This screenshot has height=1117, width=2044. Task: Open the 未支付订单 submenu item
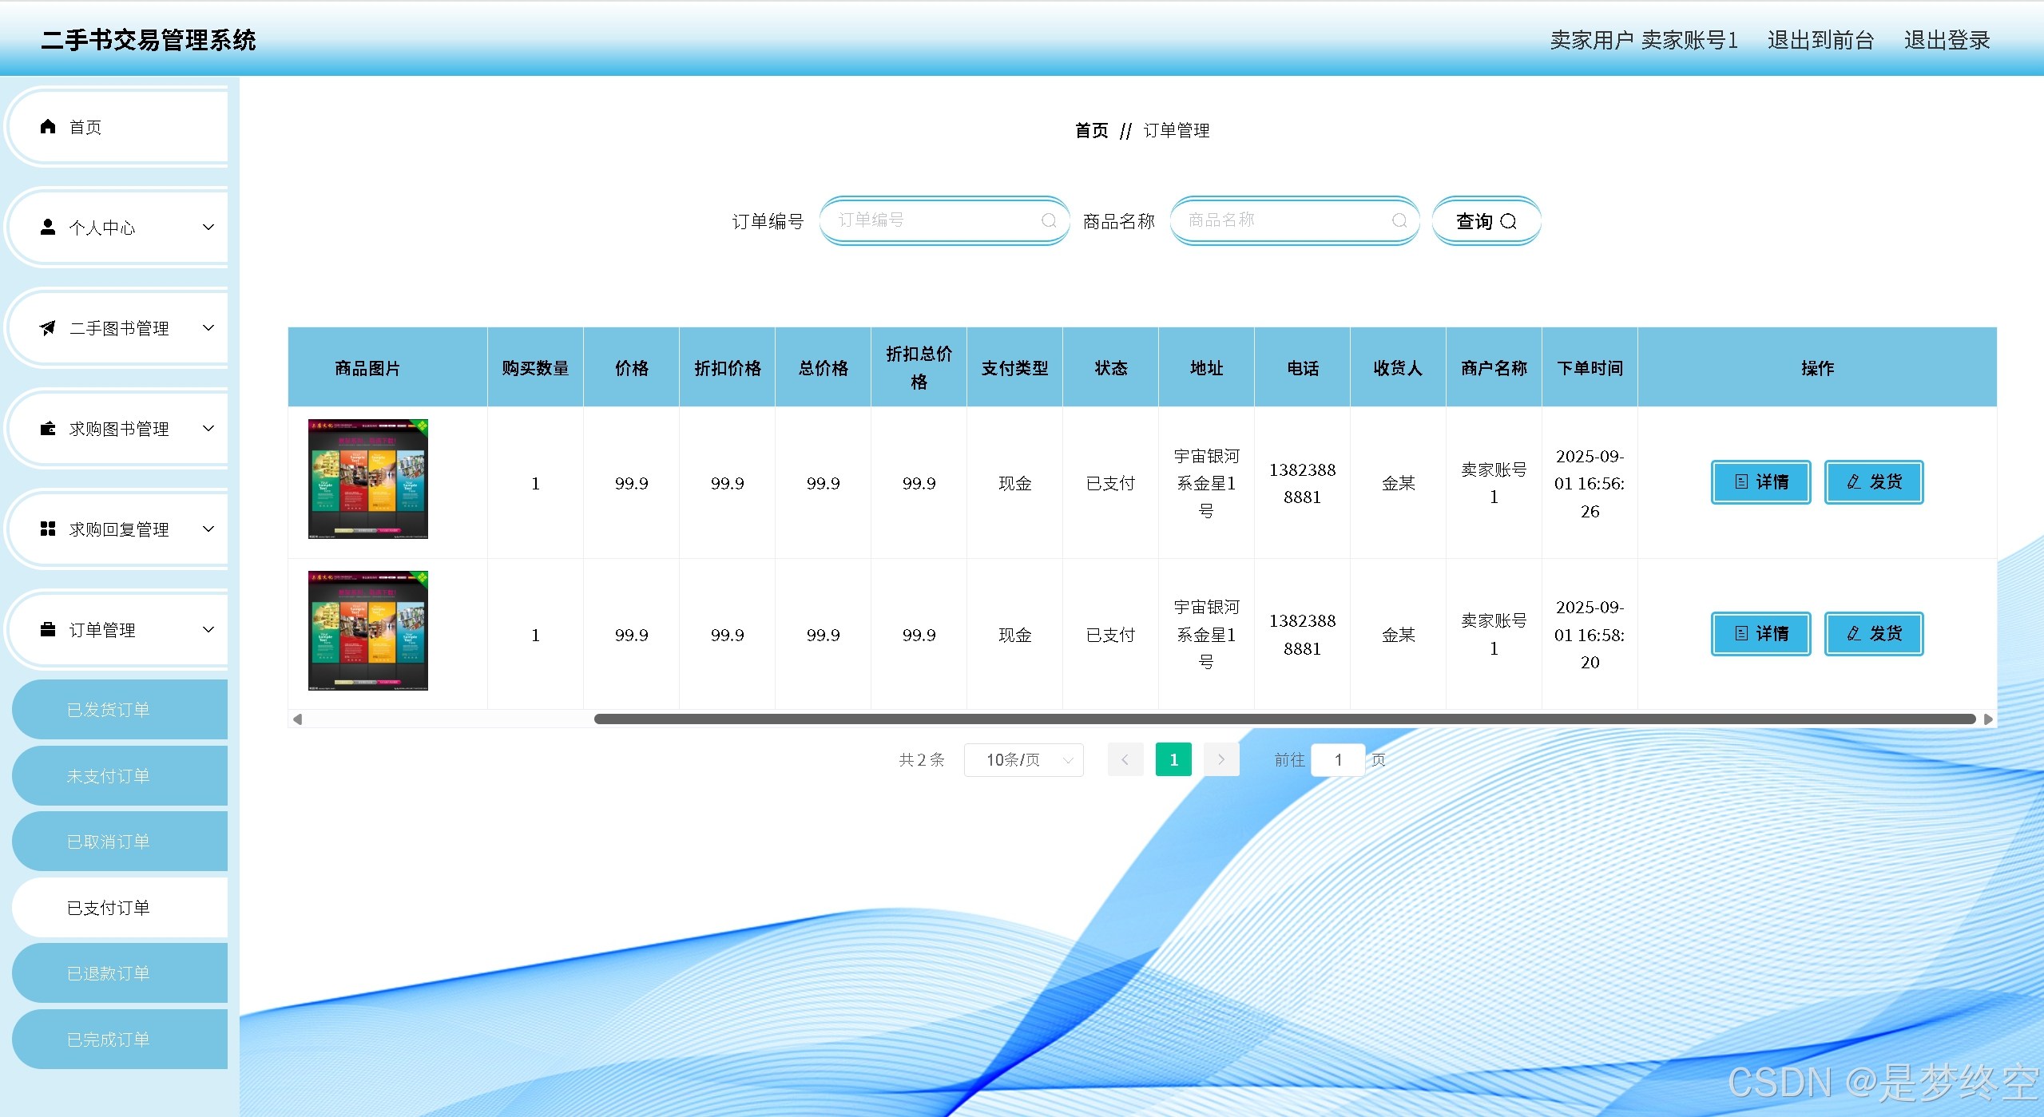(120, 775)
